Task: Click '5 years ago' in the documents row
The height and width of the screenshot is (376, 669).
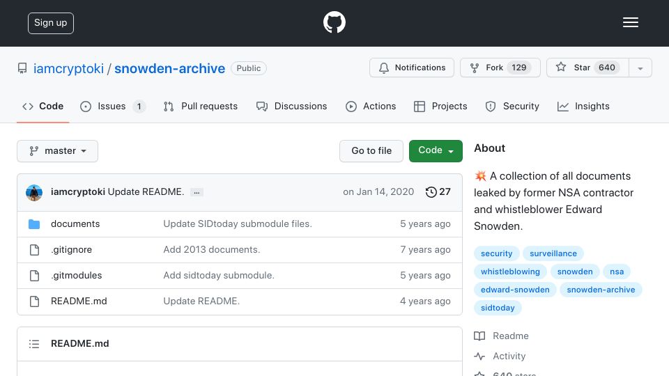Action: [x=425, y=224]
